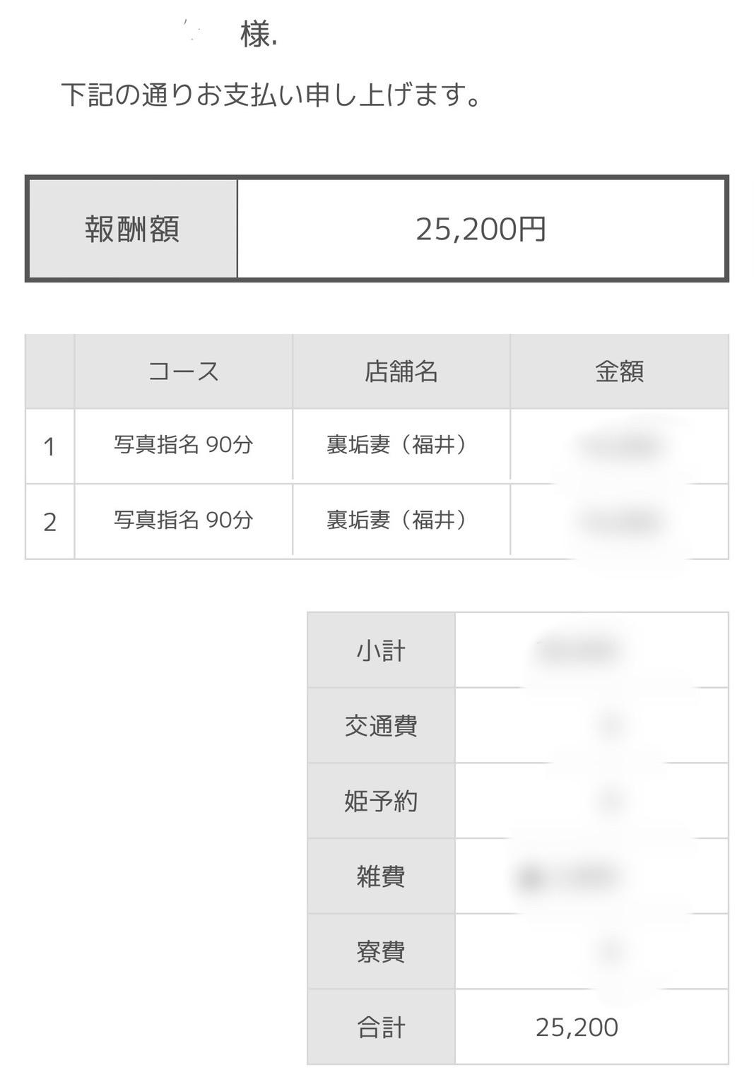The image size is (754, 1084).
Task: Click the 合計 total label
Action: tap(381, 1027)
